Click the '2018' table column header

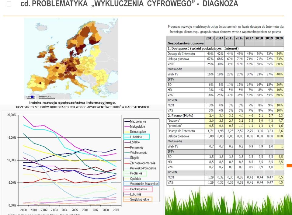click(x=259, y=38)
